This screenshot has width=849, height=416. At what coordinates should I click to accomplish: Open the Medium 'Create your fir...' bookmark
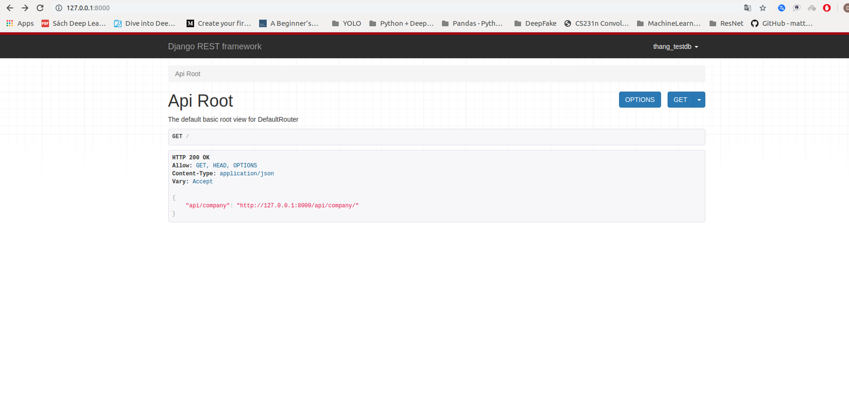(x=219, y=24)
